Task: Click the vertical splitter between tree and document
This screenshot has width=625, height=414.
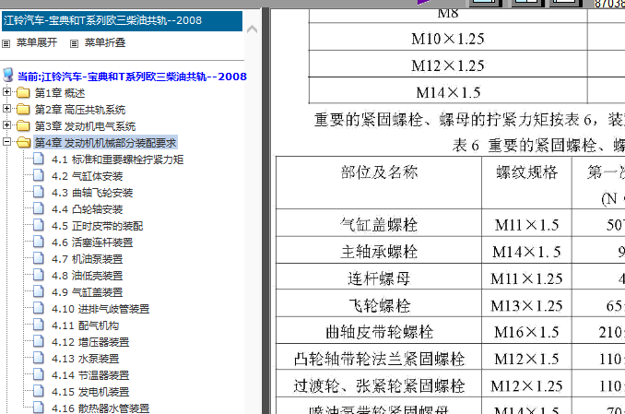Action: (x=265, y=210)
